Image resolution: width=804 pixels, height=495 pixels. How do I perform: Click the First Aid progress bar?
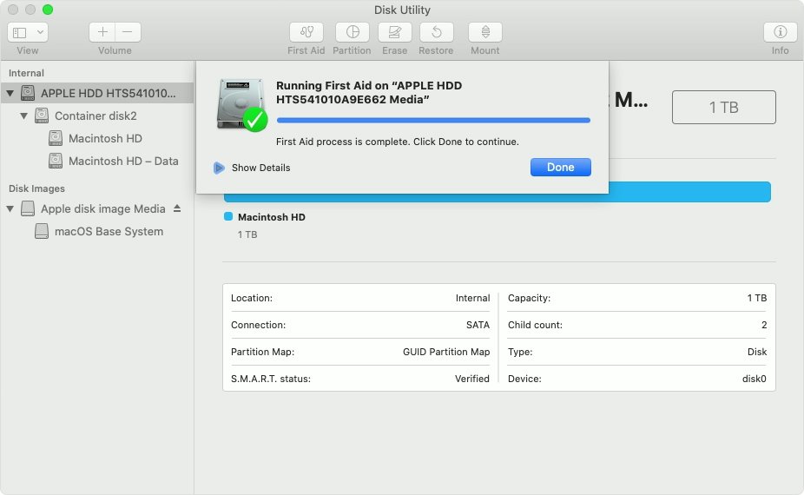click(x=433, y=120)
